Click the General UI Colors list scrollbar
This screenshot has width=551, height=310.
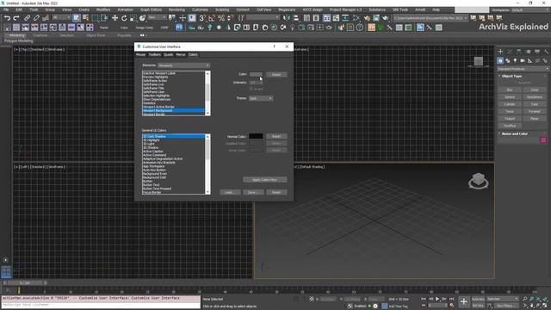point(207,164)
